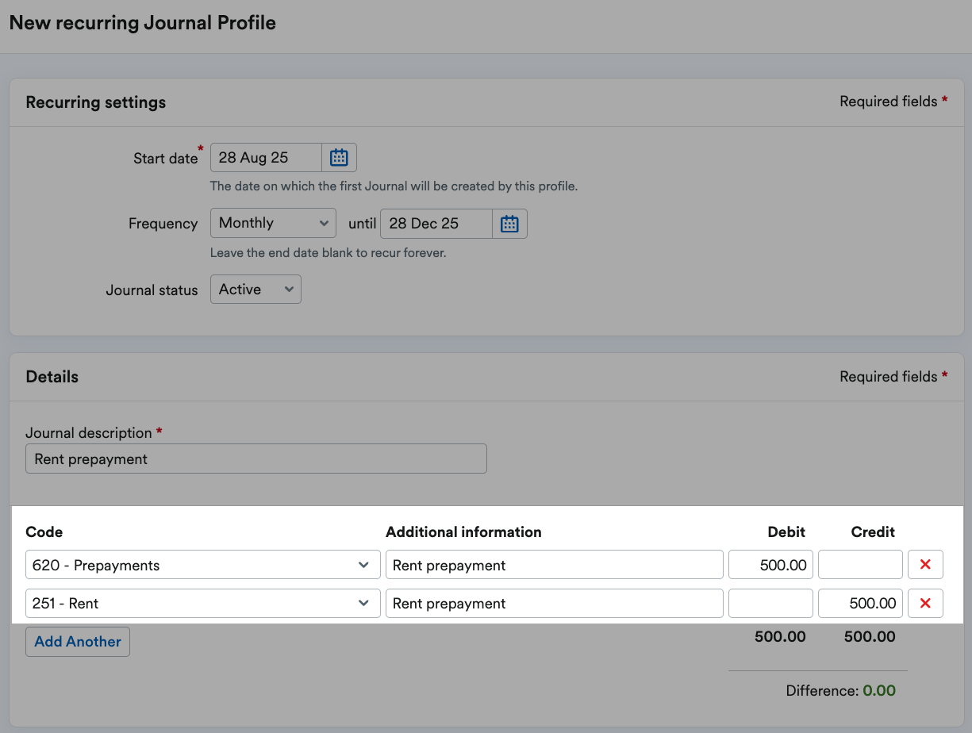Delete the 251 - Rent journal line
This screenshot has height=733, width=972.
pos(925,603)
